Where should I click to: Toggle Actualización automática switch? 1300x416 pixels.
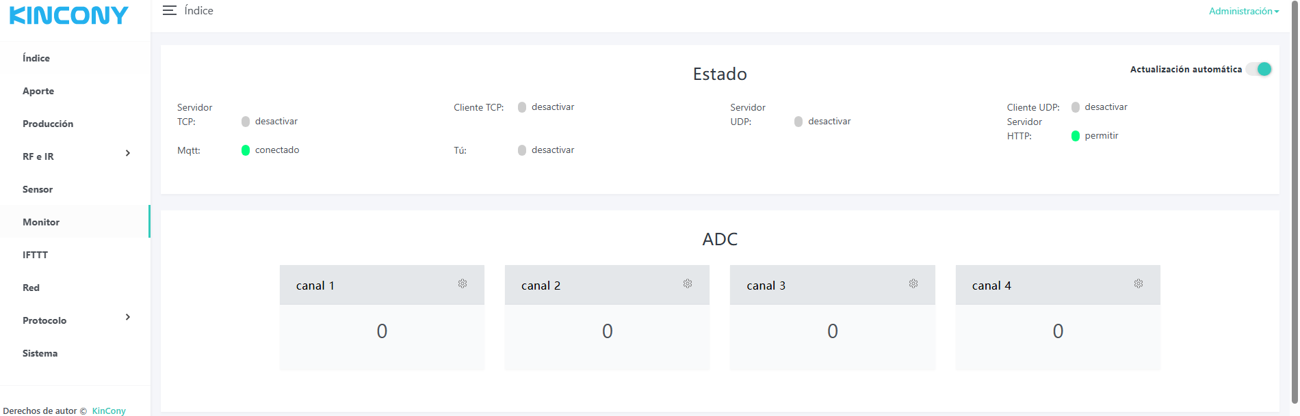1259,69
